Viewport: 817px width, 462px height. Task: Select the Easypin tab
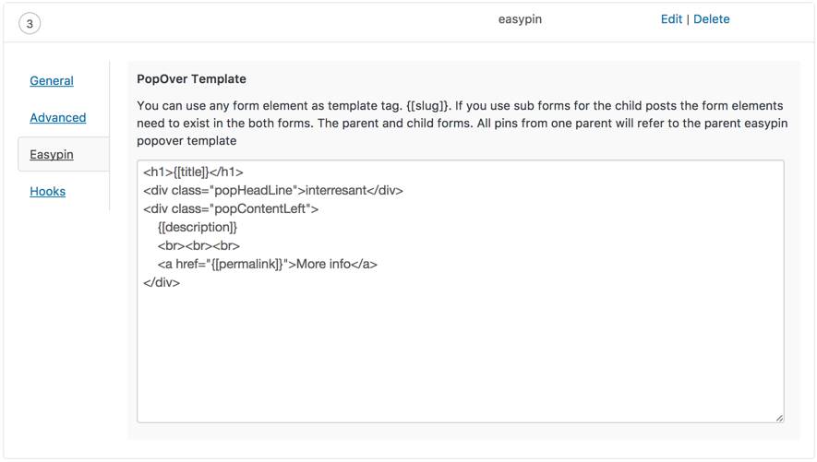(52, 155)
